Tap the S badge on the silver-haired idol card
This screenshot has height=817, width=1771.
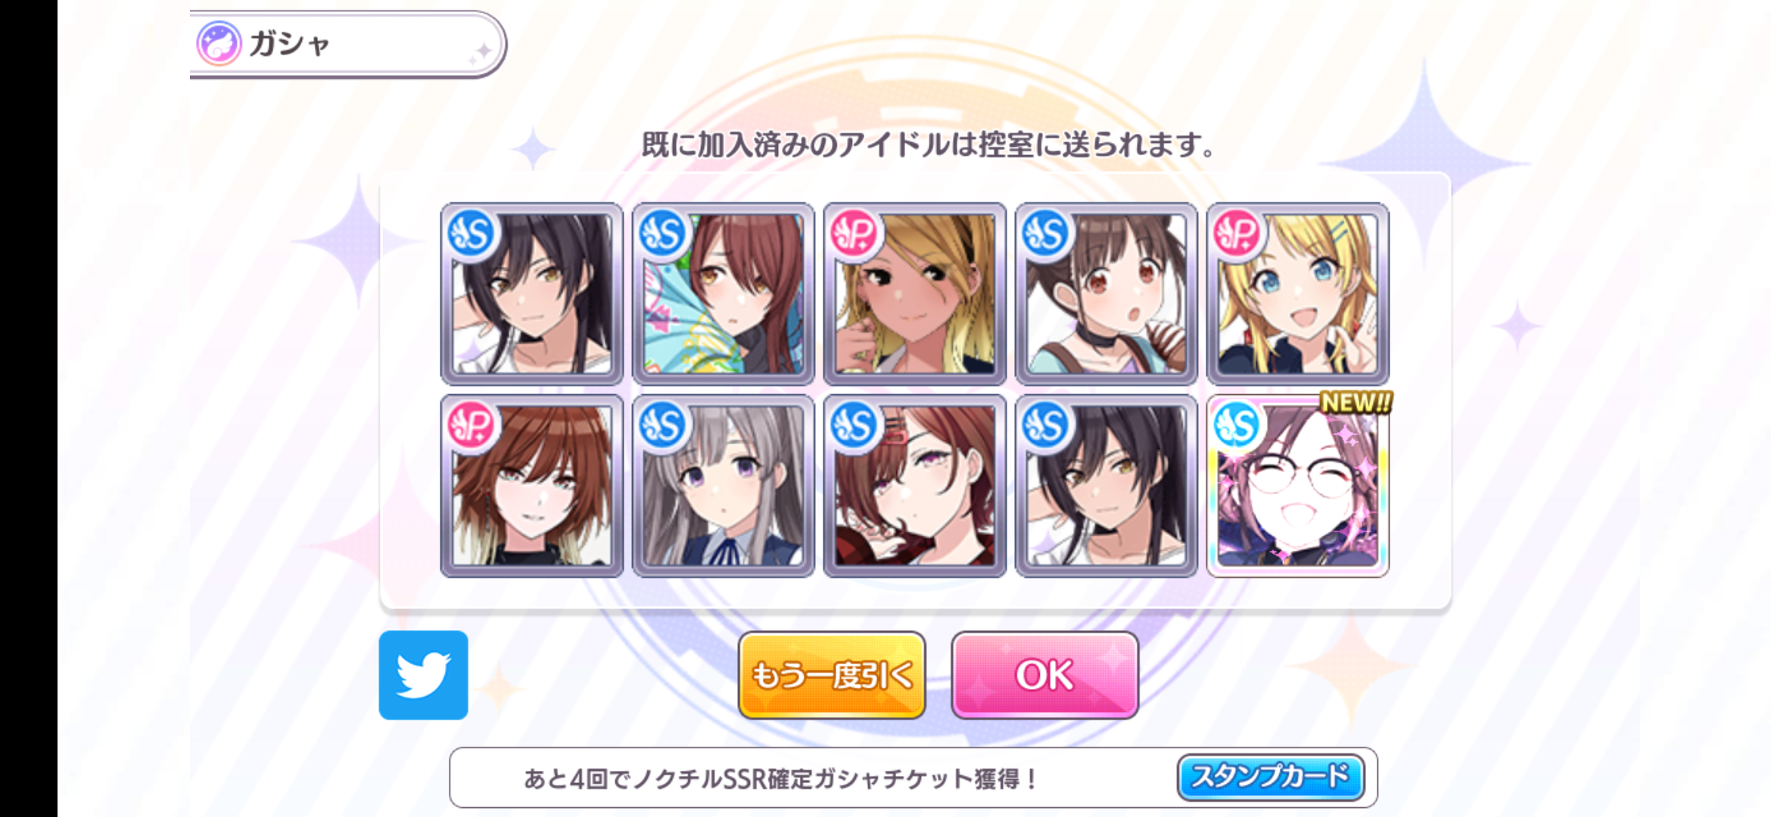[x=663, y=425]
